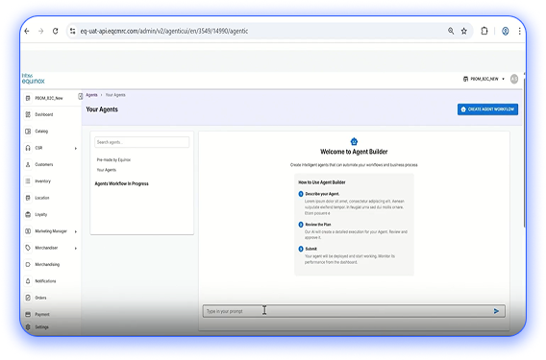The width and height of the screenshot is (546, 360).
Task: Click the Location icon in sidebar
Action: click(28, 198)
